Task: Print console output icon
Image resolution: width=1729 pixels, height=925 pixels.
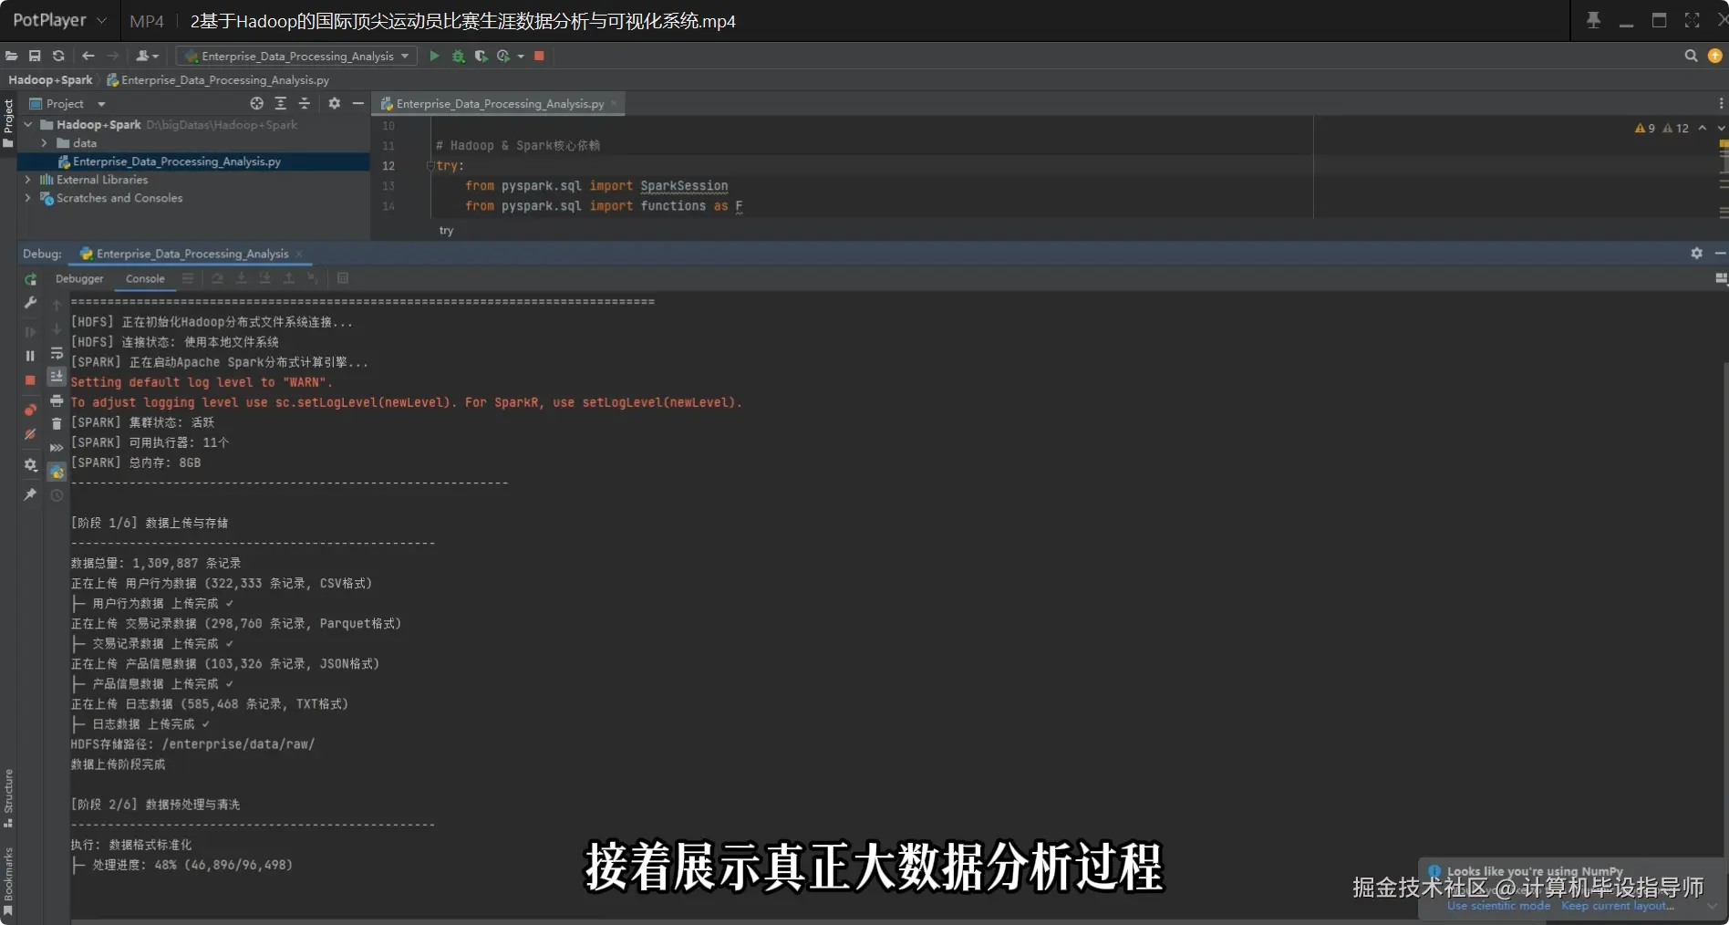Action: coord(57,400)
